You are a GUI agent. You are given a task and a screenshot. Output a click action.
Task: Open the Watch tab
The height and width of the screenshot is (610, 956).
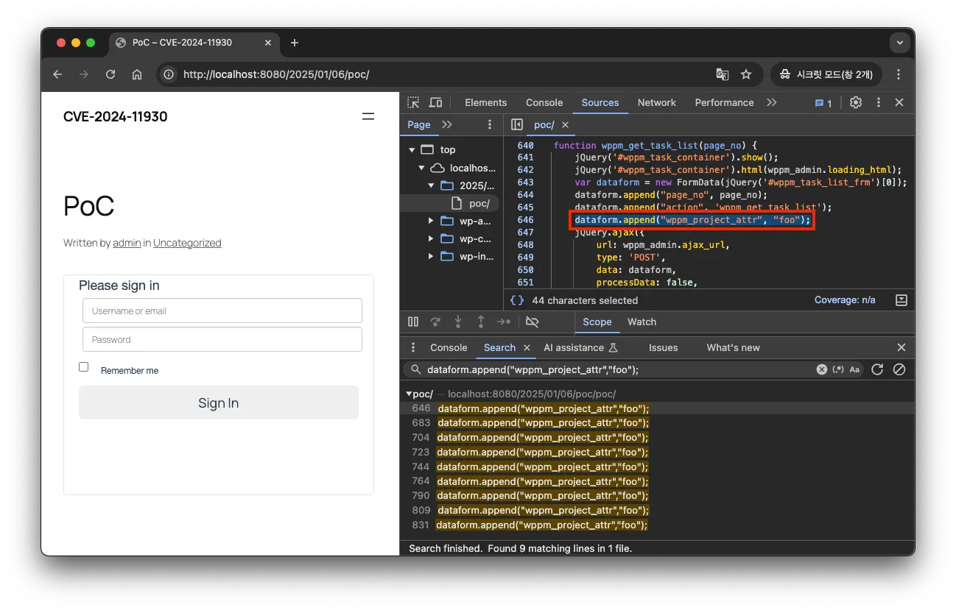pos(642,322)
